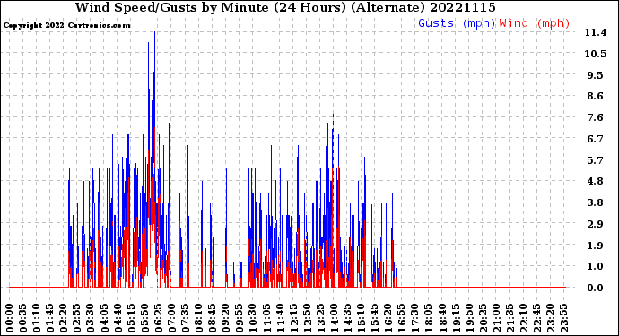619x336 pixels.
Task: Click the y-axis value 10.5
Action: 596,54
